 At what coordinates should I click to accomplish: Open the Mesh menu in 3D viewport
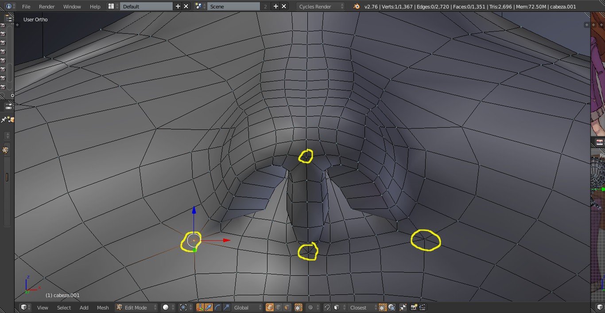pyautogui.click(x=103, y=307)
